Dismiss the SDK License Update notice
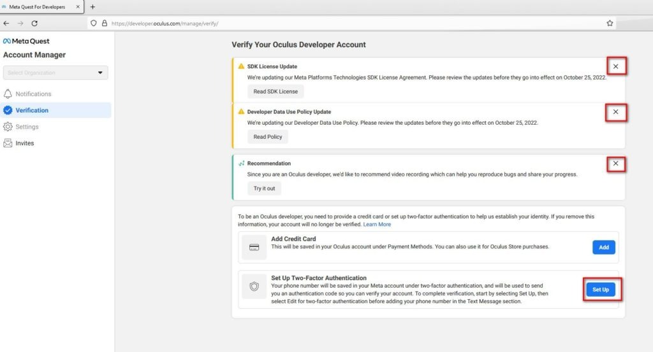Screen dimensions: 653x352 (x=615, y=66)
